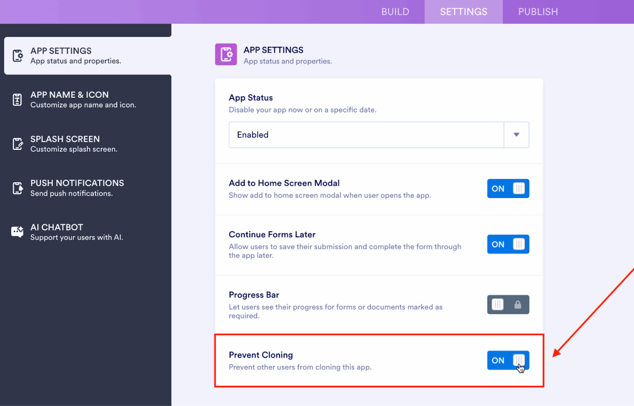634x406 pixels.
Task: Go to AI Chatbot support settings
Action: (76, 232)
